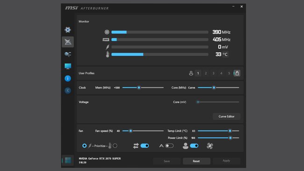Click the Core (mV) voltage slider handle
This screenshot has height=171, width=304.
(198, 102)
